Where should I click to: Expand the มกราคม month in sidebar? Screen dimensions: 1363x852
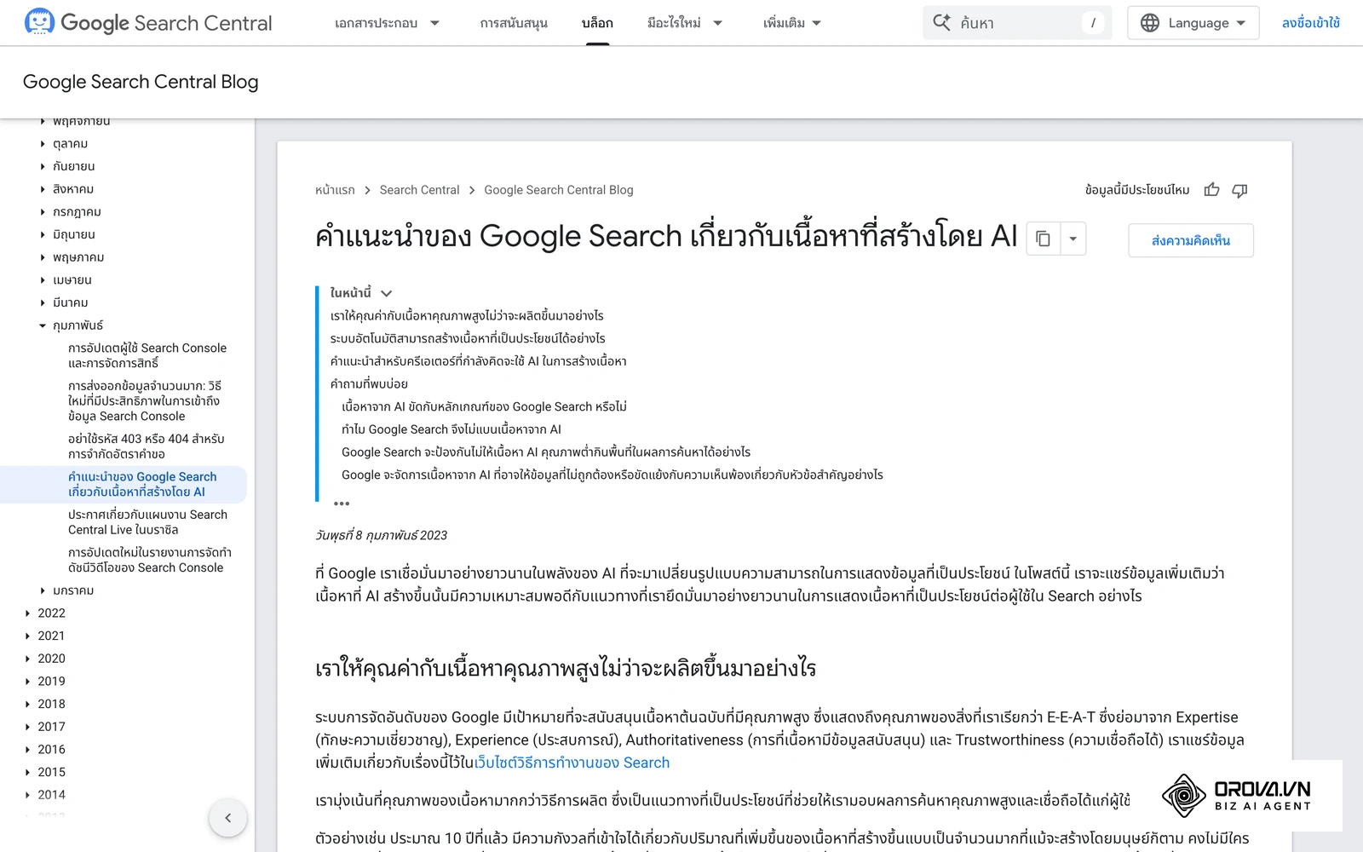point(43,590)
